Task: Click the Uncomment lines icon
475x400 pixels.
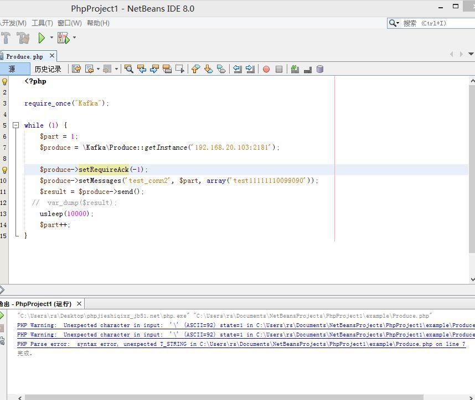Action: coord(308,70)
